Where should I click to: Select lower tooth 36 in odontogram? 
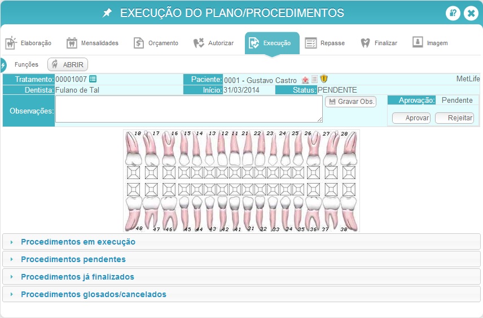pyautogui.click(x=313, y=214)
